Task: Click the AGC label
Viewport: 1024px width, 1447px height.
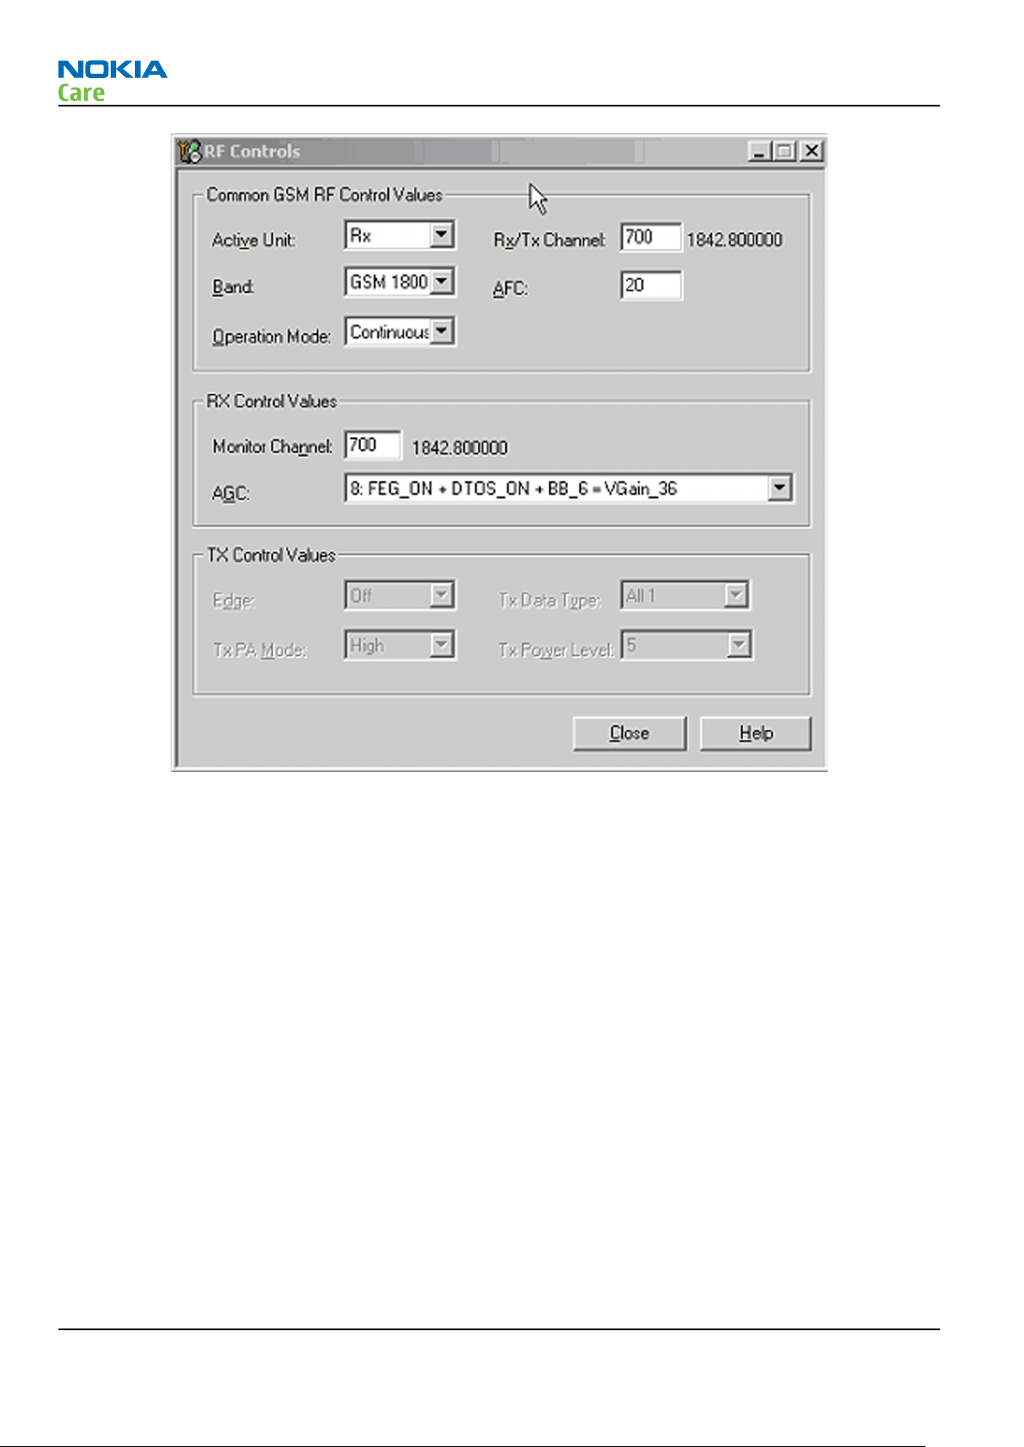Action: [230, 494]
